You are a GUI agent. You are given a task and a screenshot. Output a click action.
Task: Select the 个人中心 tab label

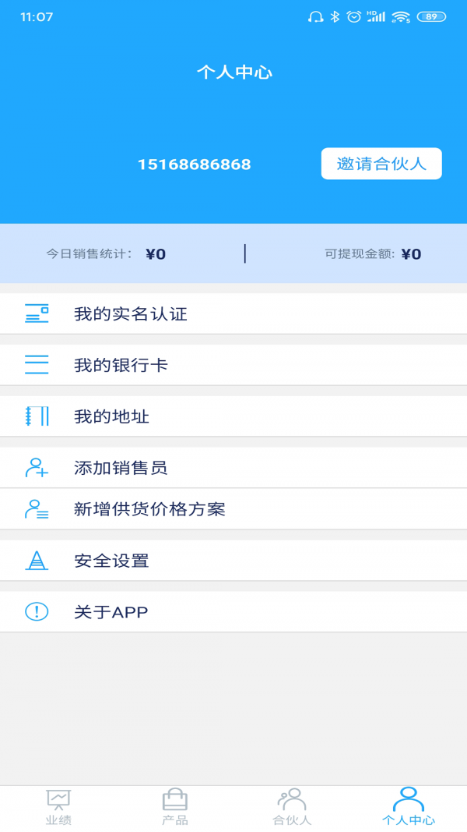pyautogui.click(x=408, y=820)
